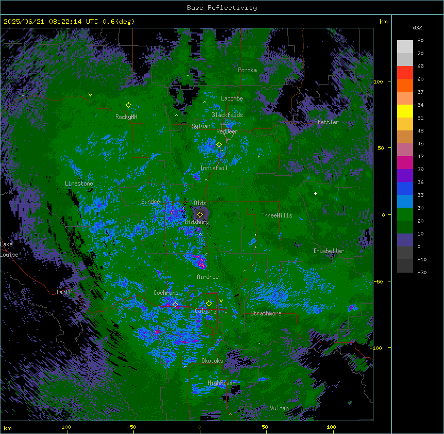The height and width of the screenshot is (434, 444).
Task: Select the RockyMH label
Action: pyautogui.click(x=126, y=117)
